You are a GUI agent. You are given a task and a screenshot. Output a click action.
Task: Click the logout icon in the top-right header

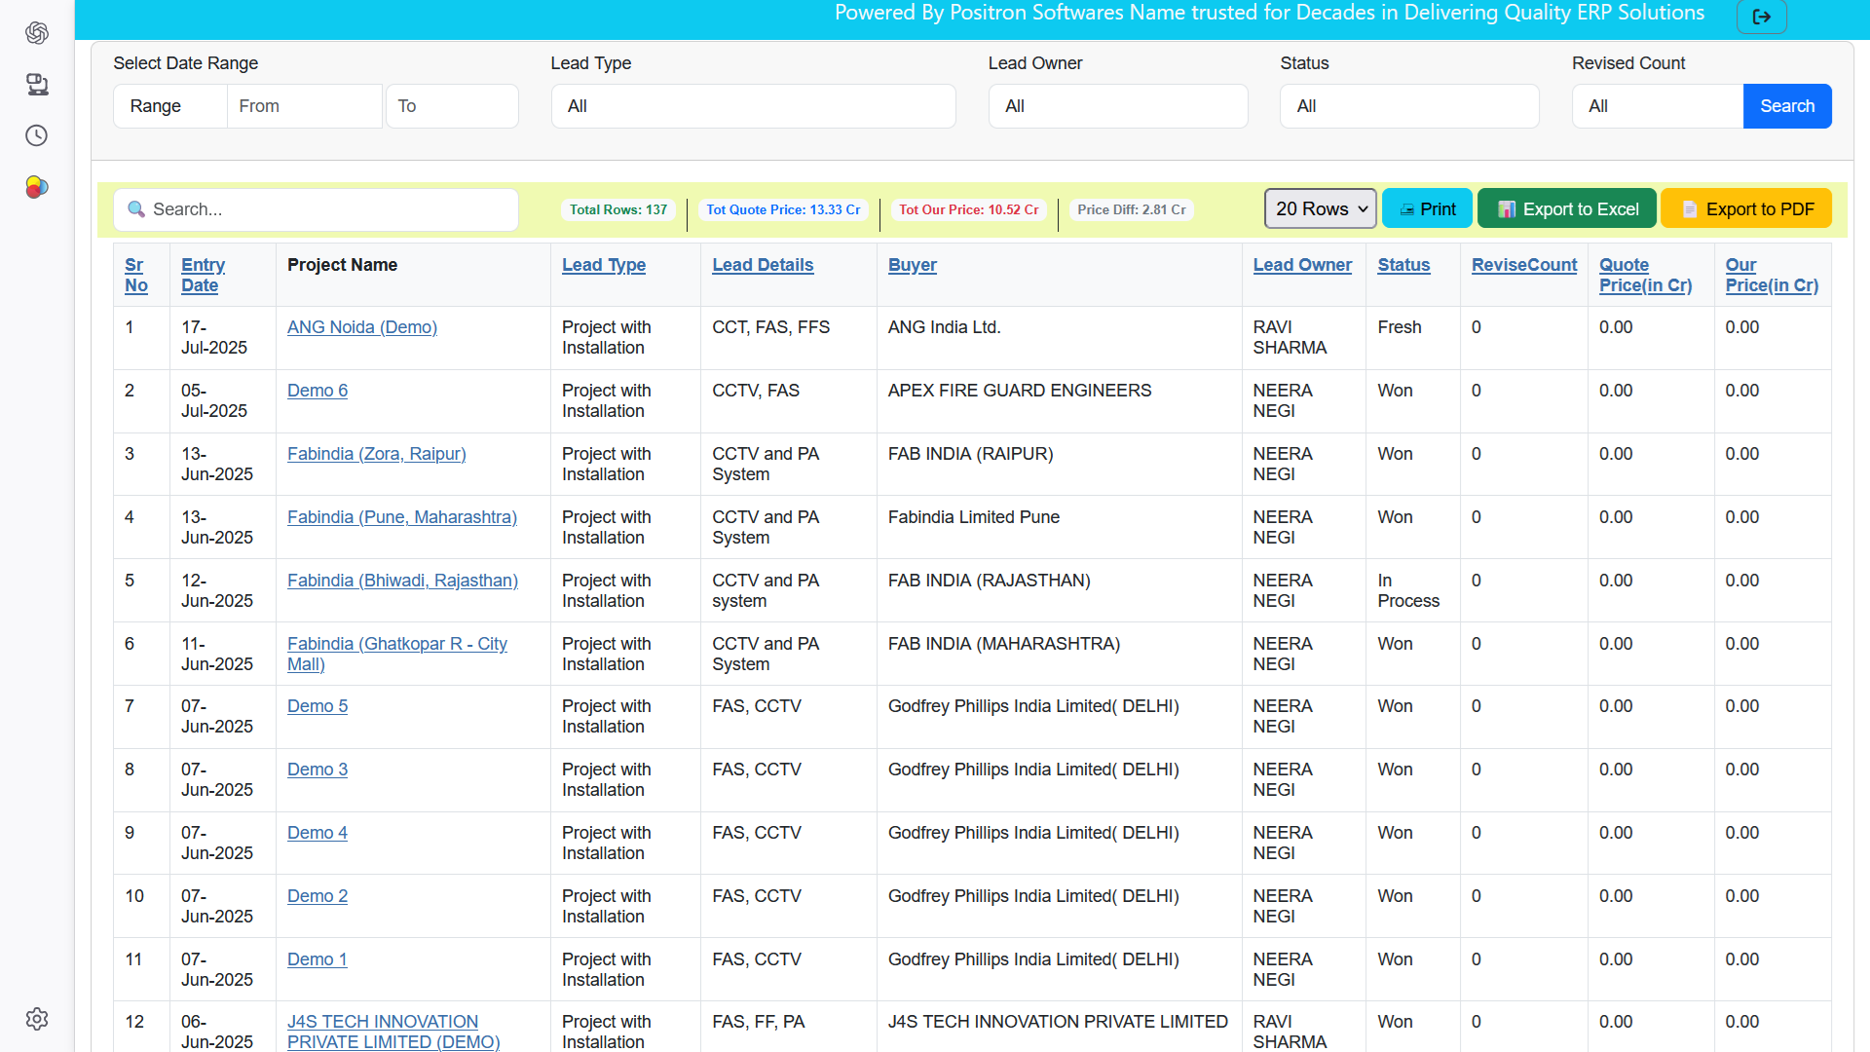pos(1762,16)
